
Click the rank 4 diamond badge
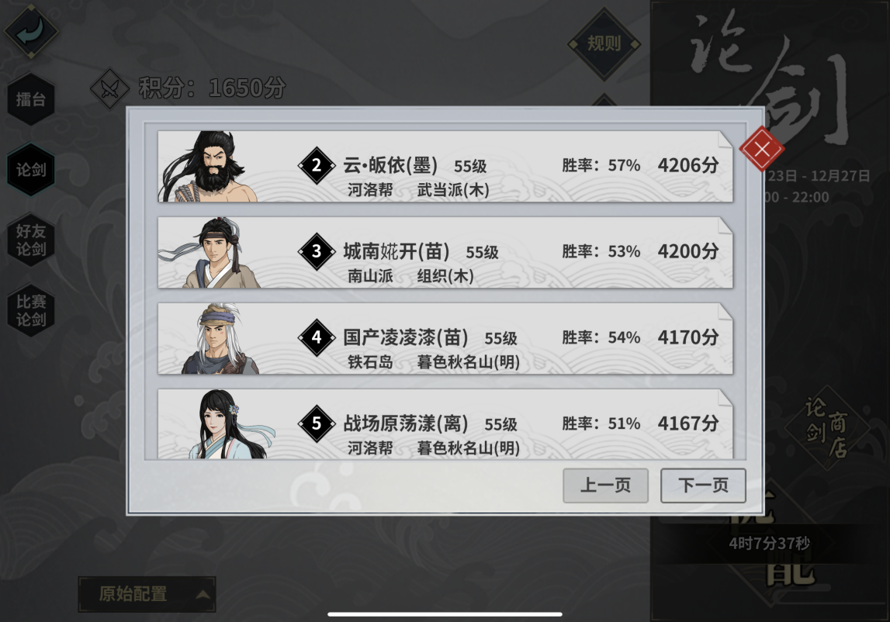coord(317,337)
